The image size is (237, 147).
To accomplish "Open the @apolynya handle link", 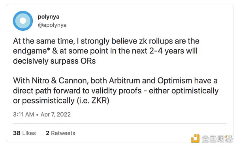I will click(x=52, y=25).
